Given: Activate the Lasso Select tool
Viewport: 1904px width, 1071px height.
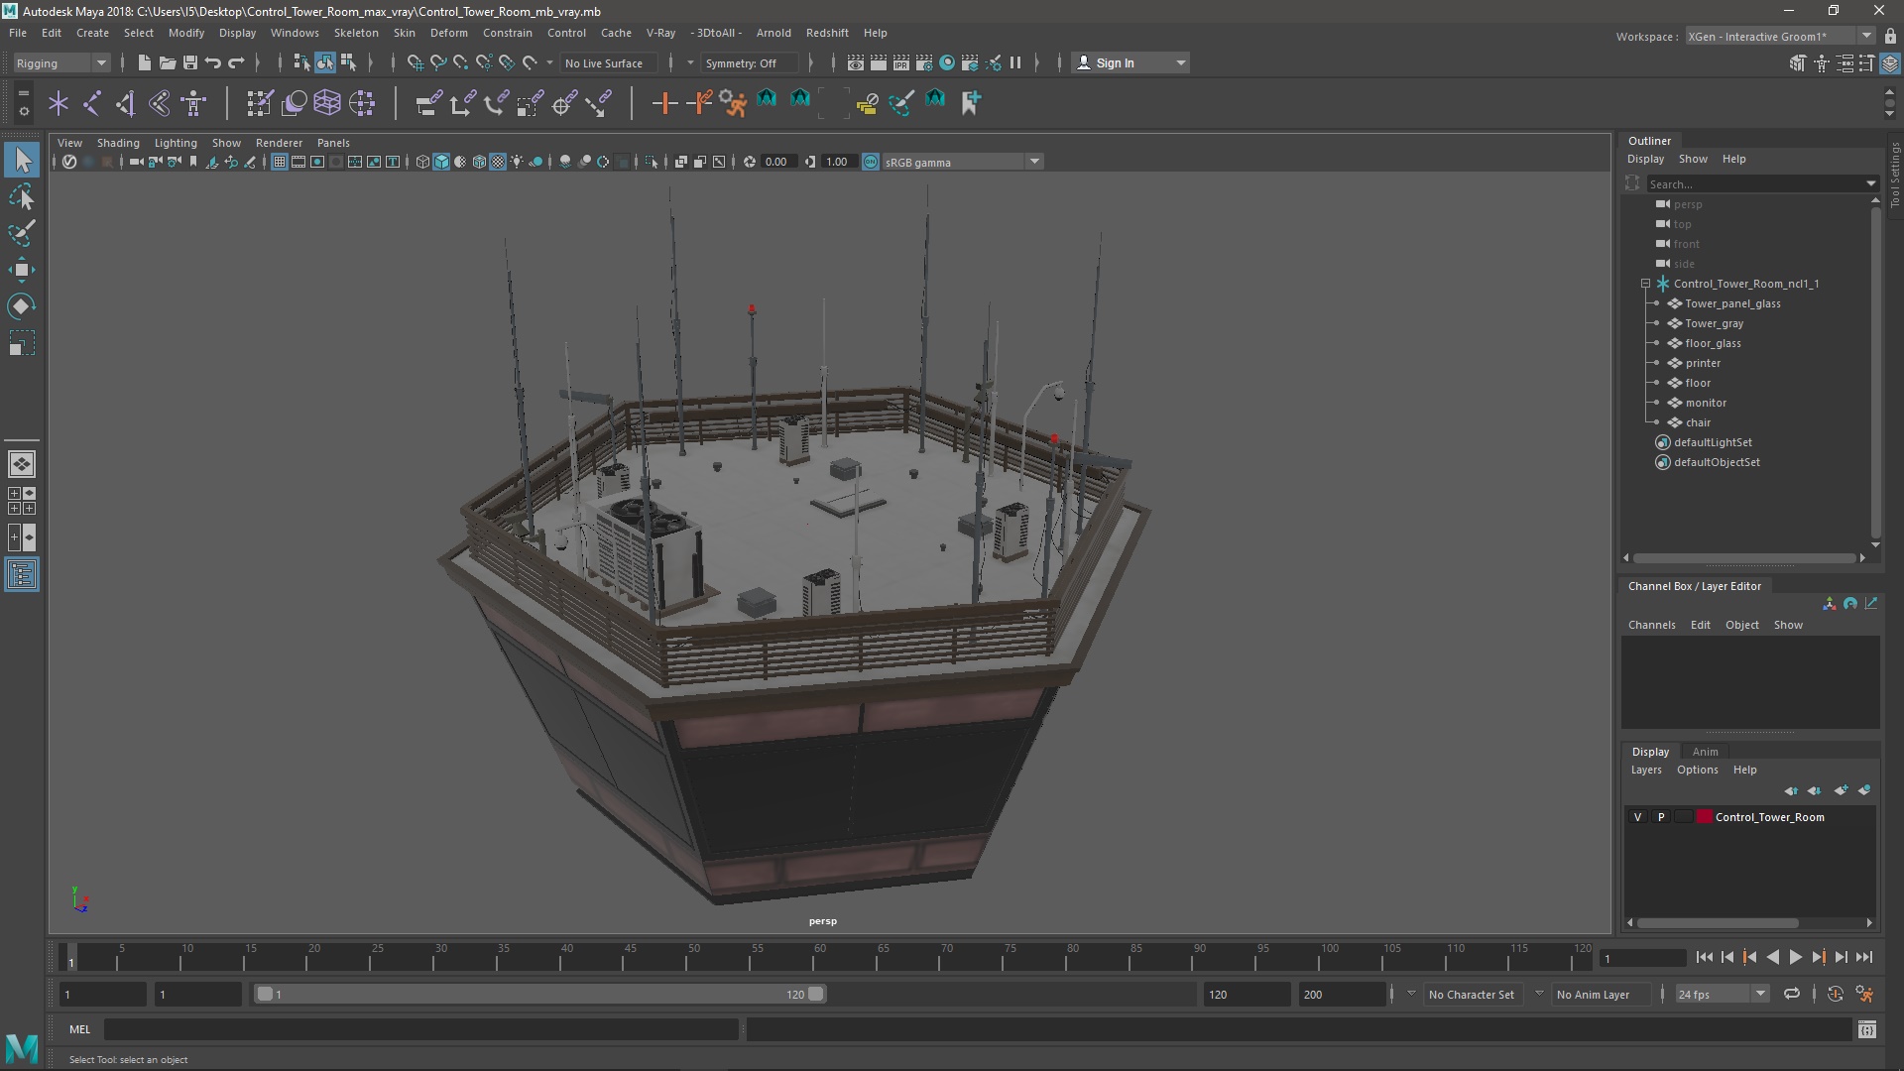Looking at the screenshot, I should (22, 197).
